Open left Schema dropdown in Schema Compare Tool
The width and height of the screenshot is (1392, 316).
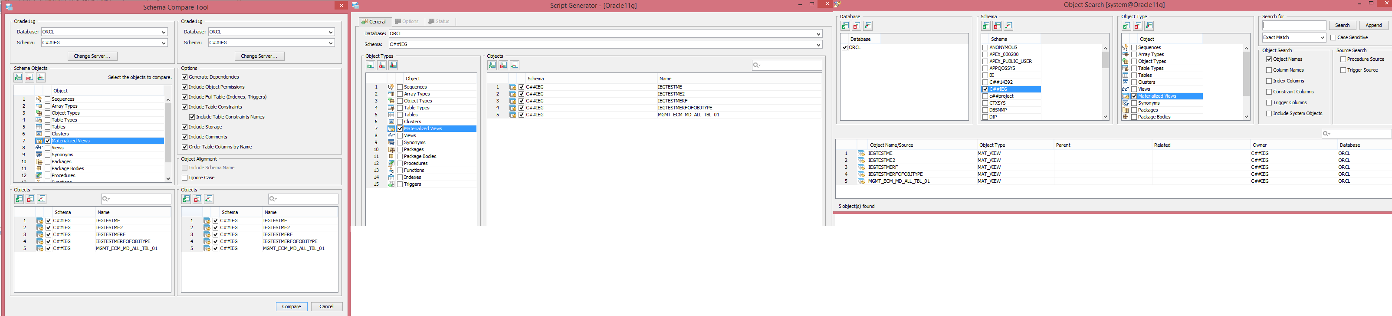pos(164,43)
